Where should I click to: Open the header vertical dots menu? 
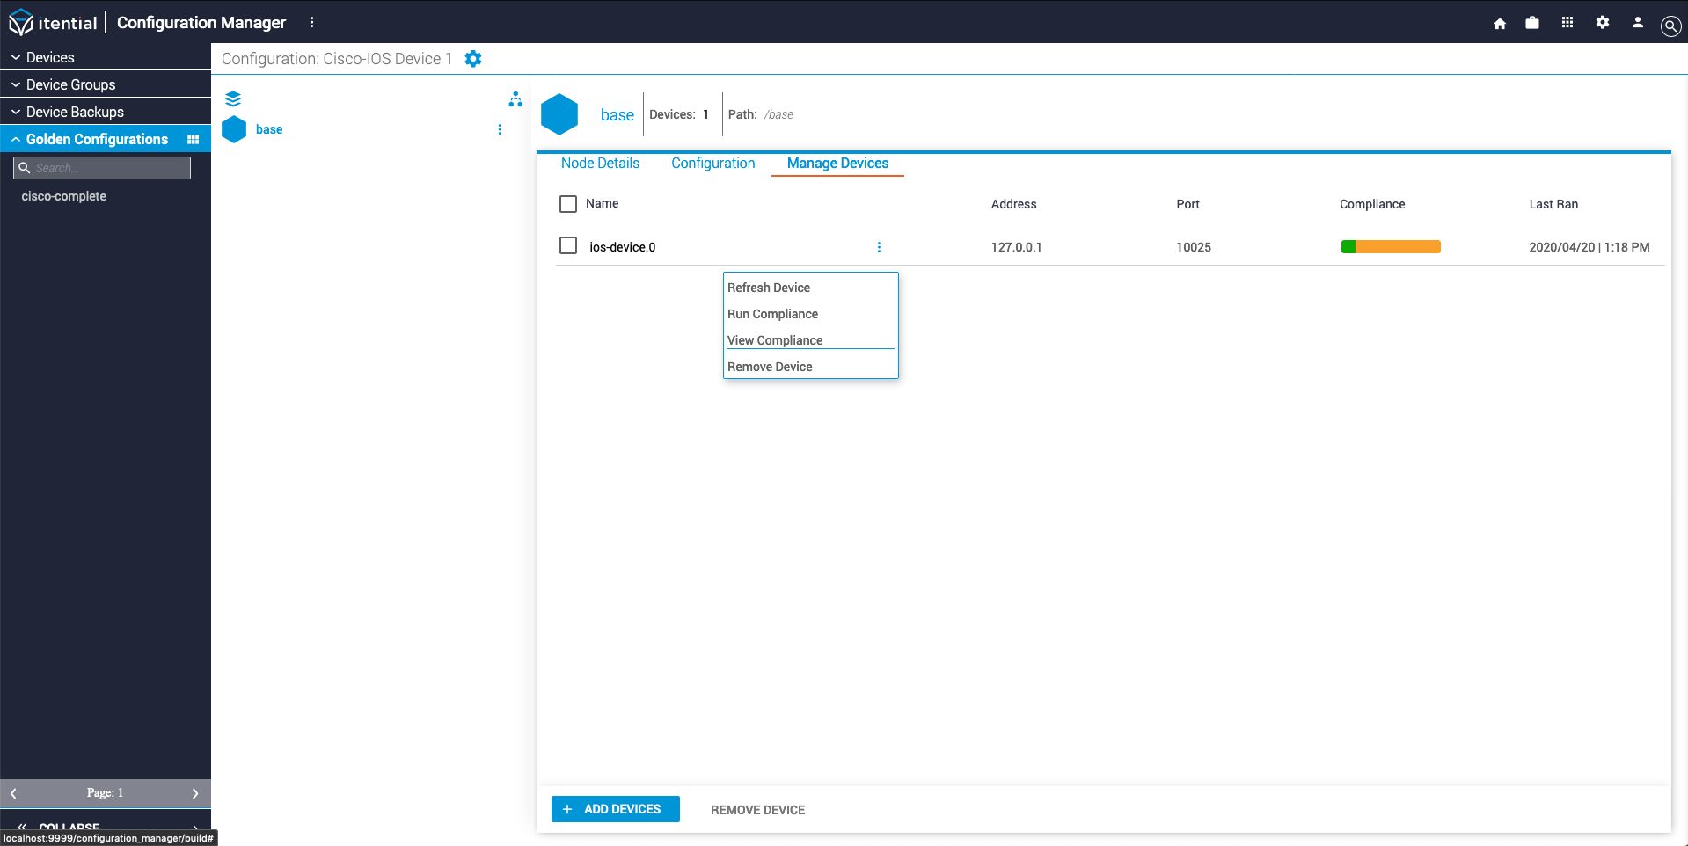pyautogui.click(x=311, y=22)
